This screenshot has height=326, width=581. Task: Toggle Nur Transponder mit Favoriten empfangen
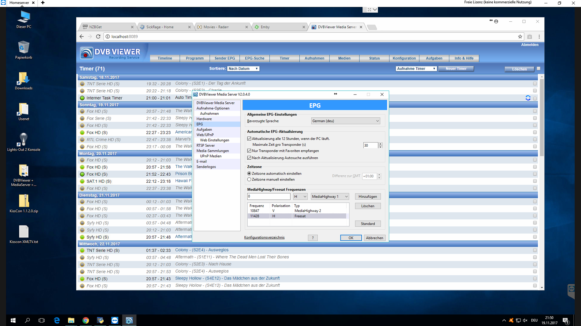pyautogui.click(x=249, y=151)
